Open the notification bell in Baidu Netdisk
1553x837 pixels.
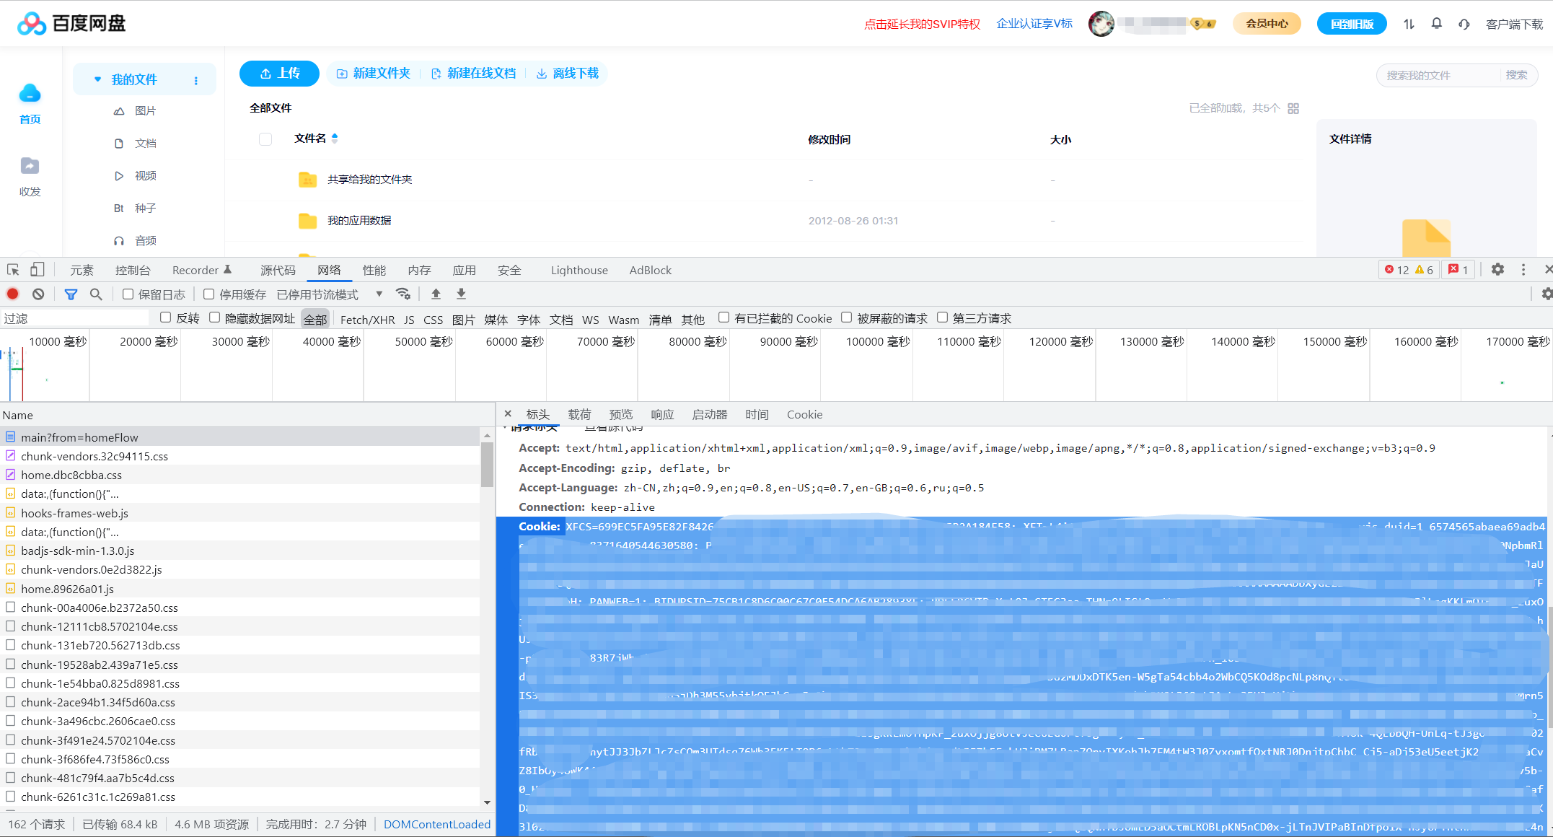(1436, 24)
